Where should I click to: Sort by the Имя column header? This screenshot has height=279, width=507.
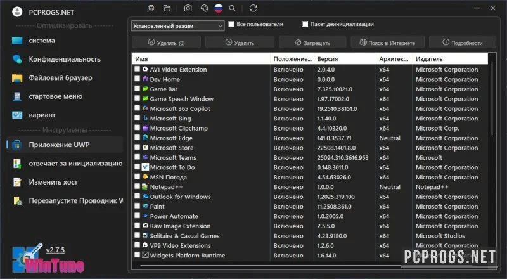pos(201,59)
